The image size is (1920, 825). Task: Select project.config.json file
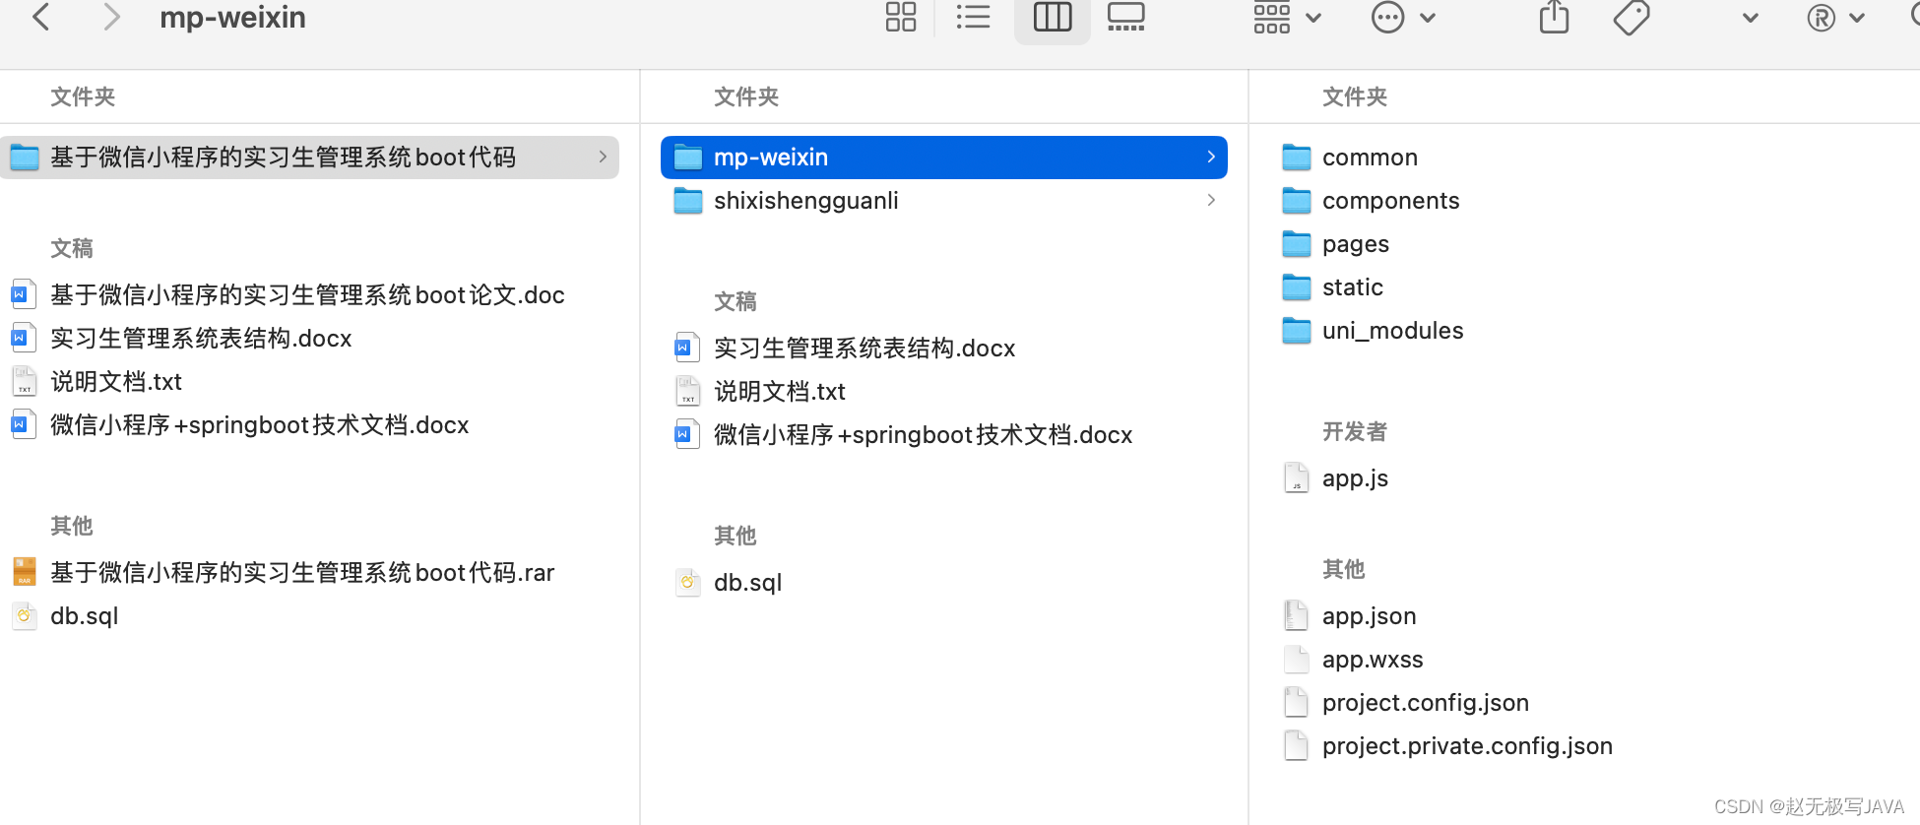pyautogui.click(x=1425, y=703)
